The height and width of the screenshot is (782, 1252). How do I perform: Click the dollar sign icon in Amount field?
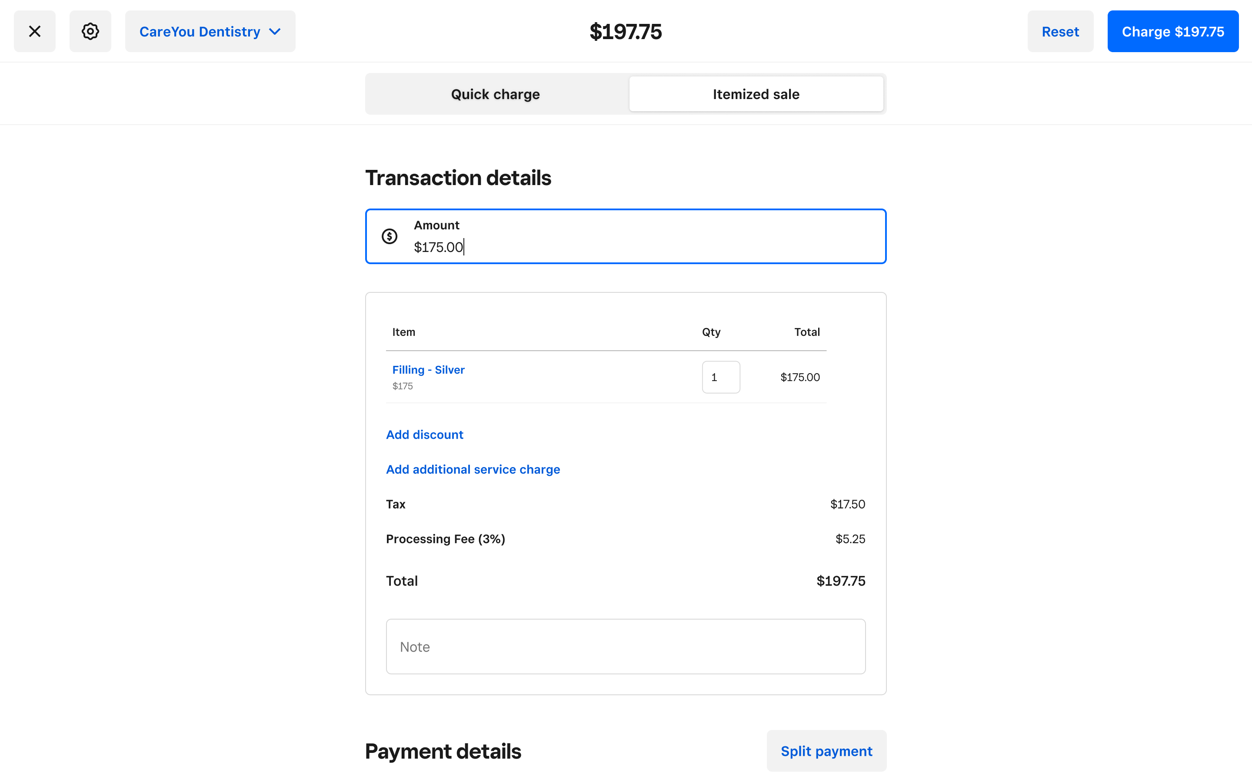390,236
